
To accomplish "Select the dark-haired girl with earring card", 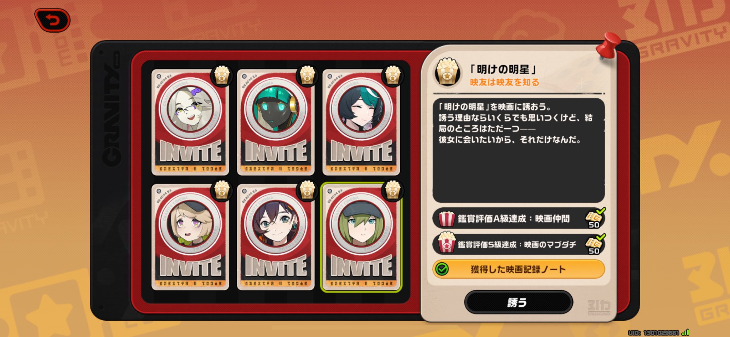I will 276,237.
